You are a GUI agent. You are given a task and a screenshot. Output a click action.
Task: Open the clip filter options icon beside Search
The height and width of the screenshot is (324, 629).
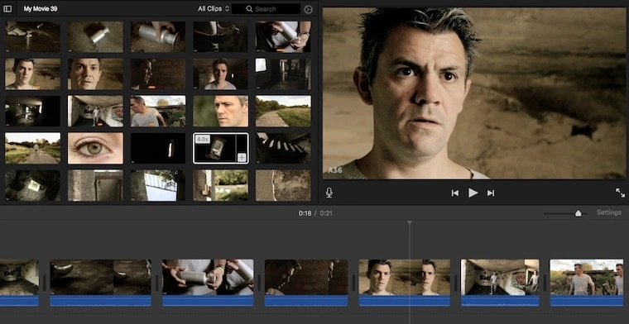308,9
